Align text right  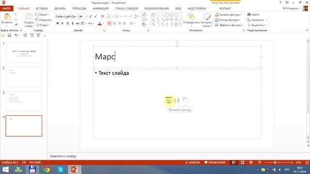(120, 24)
